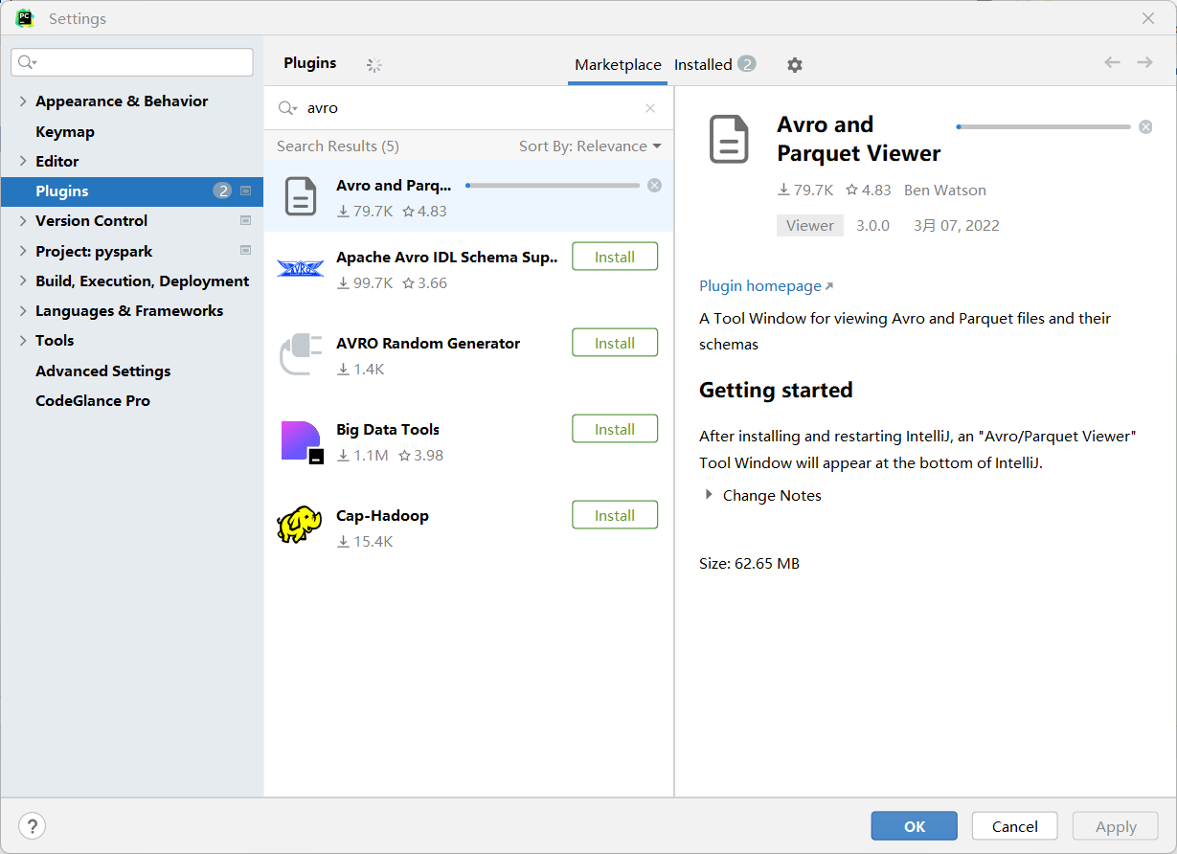Install Big Data Tools plugin
Image resolution: width=1177 pixels, height=854 pixels.
click(615, 429)
